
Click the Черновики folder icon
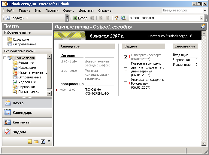(15, 87)
